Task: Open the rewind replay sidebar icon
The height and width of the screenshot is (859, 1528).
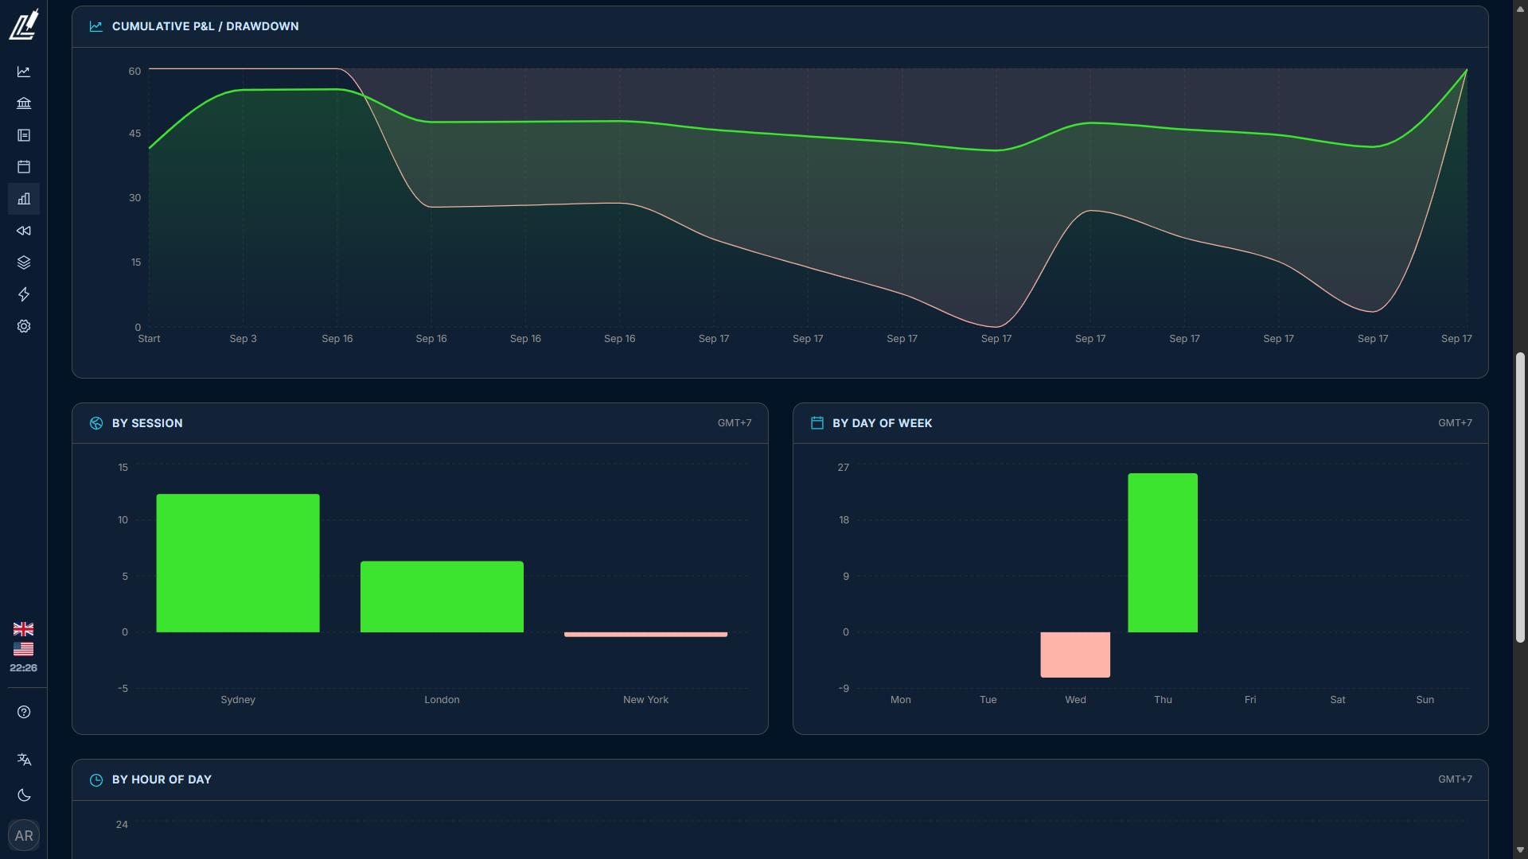Action: (x=24, y=231)
